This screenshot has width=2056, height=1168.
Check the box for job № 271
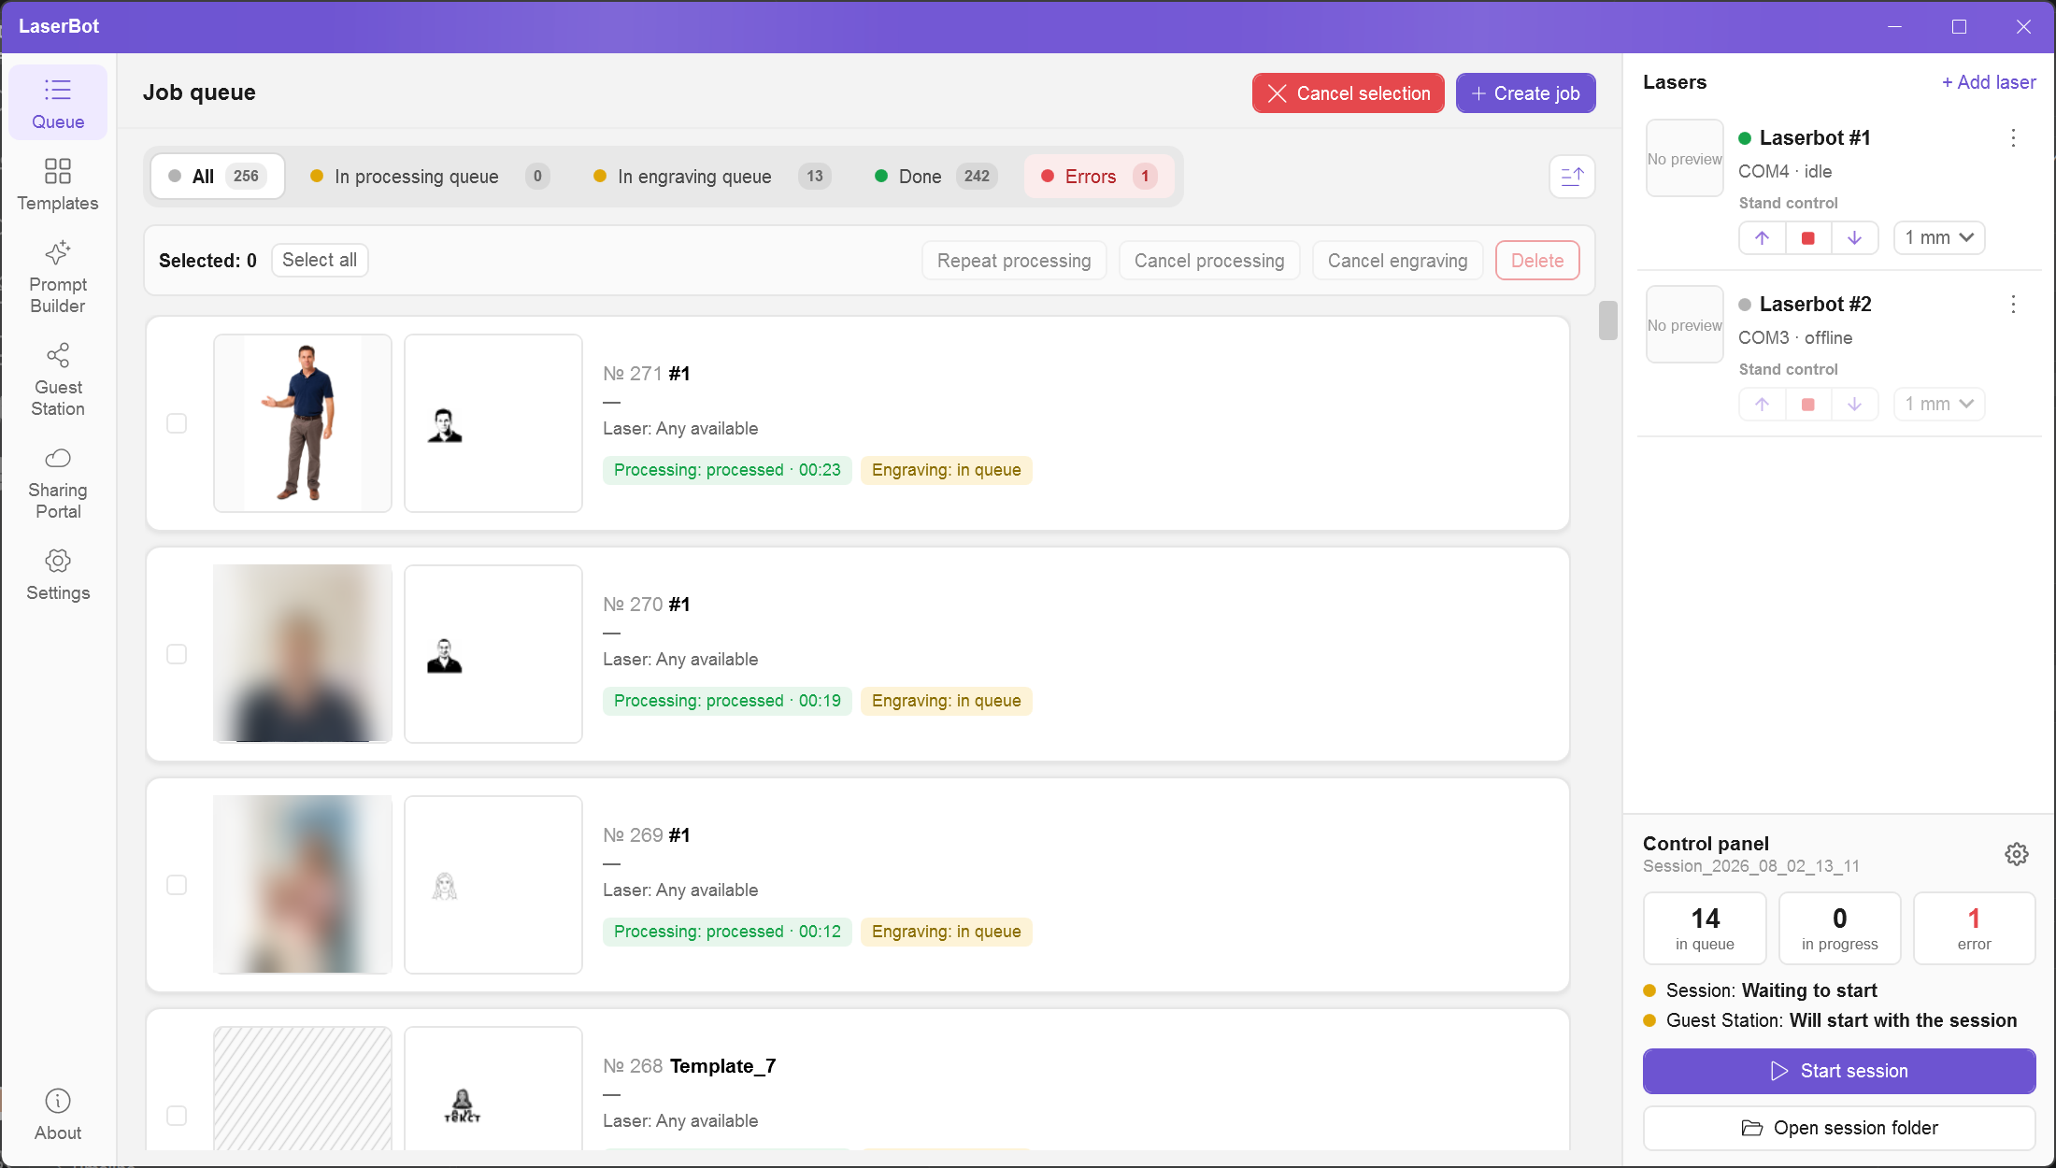(177, 423)
